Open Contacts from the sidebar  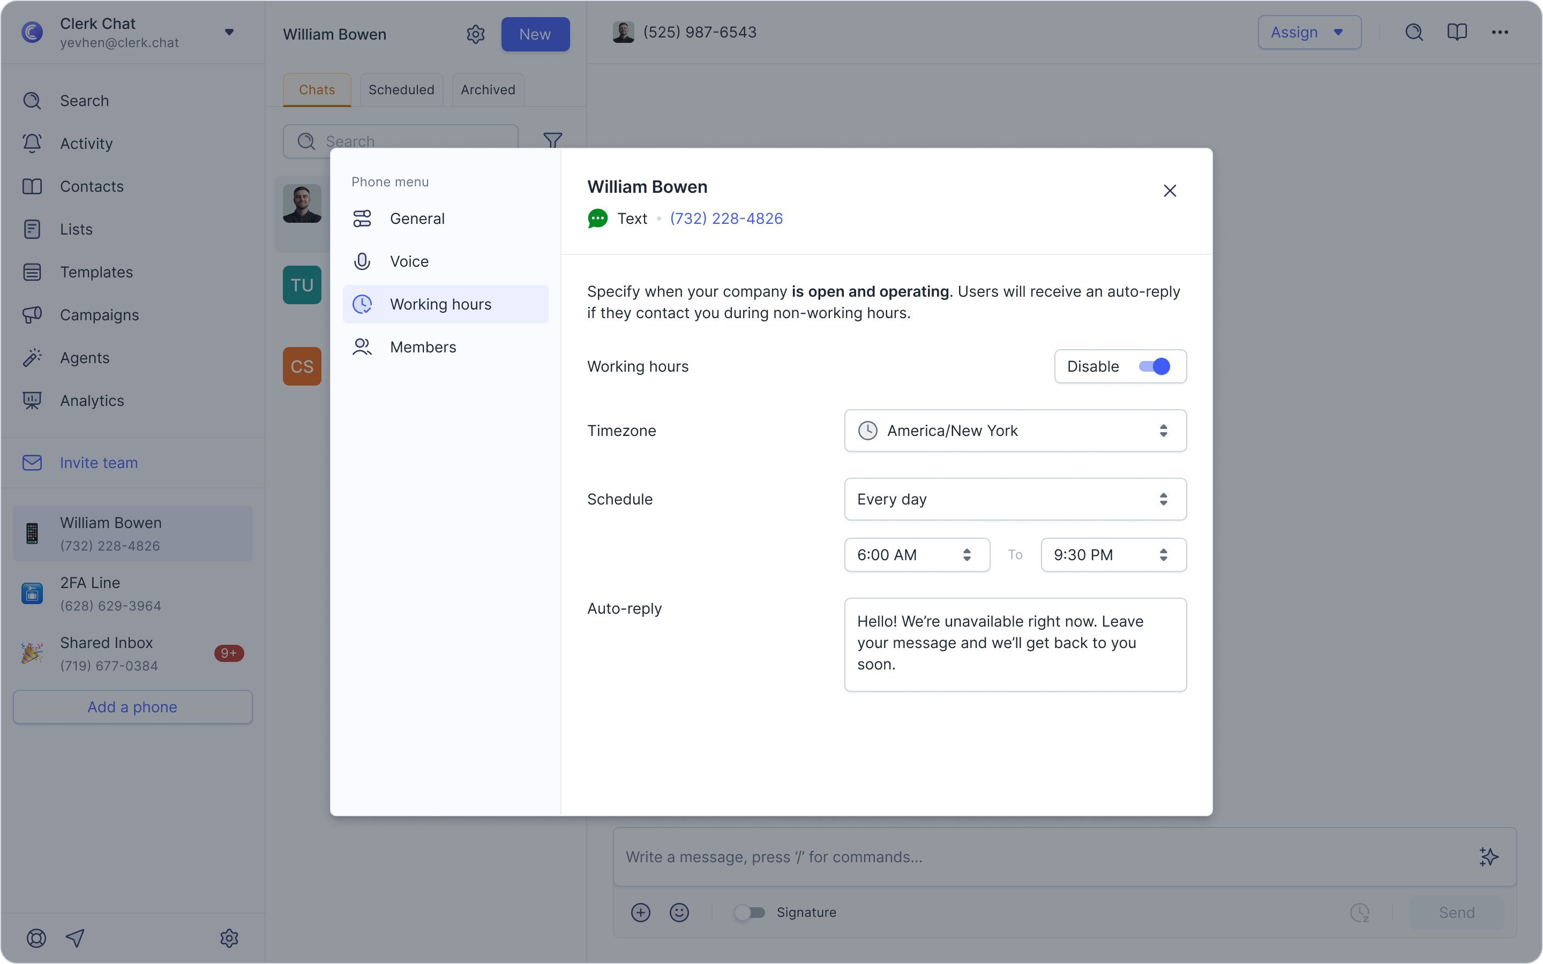pos(133,186)
